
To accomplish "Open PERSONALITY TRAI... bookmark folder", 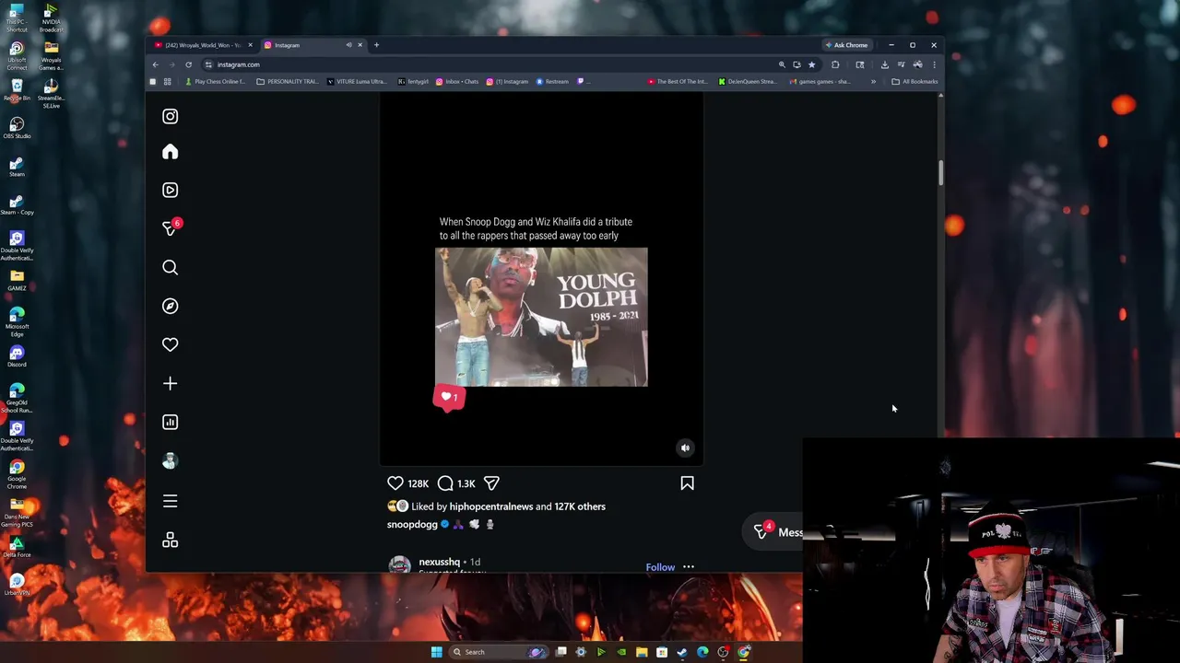I will 287,81.
